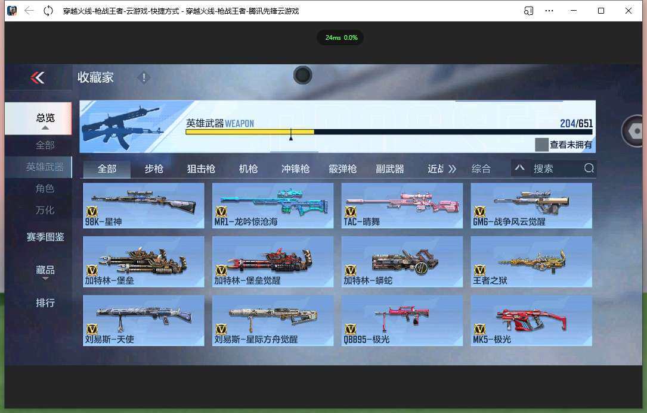
Task: Open the 加特林-蟒蛇 weapon card
Action: click(x=402, y=261)
